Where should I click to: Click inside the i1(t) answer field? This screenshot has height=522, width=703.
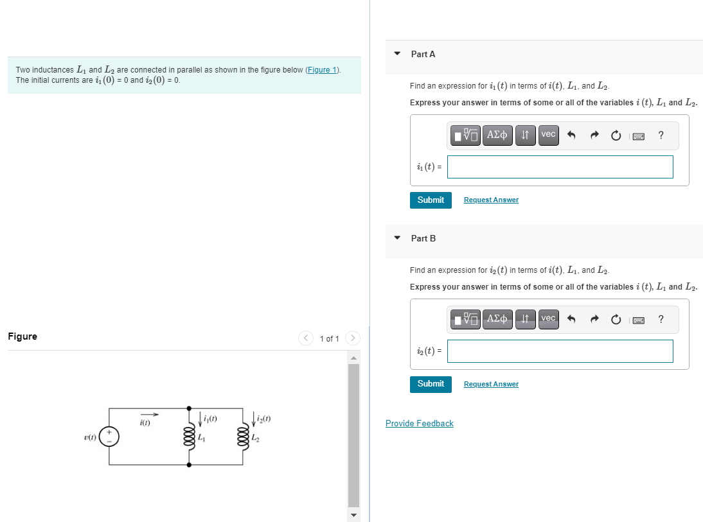click(x=560, y=166)
